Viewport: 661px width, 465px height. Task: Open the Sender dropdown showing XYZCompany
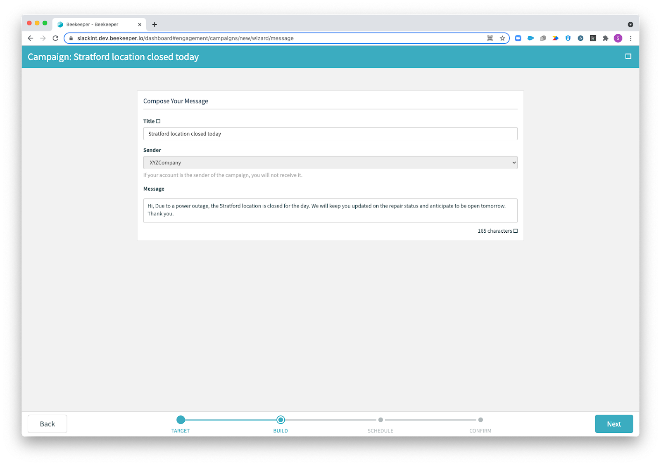click(330, 163)
